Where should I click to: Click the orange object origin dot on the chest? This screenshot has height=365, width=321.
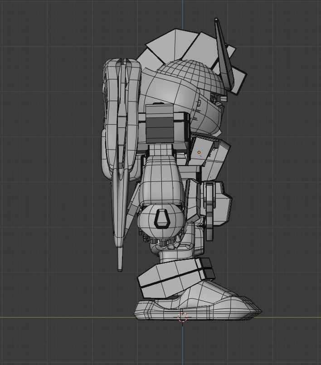tap(199, 152)
